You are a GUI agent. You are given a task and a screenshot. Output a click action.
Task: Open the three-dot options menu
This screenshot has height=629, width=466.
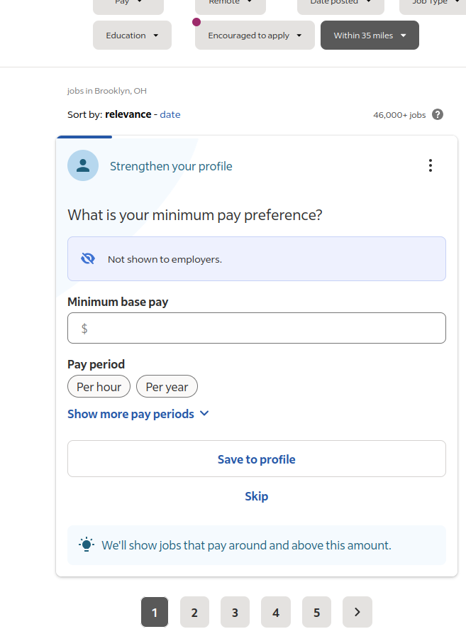431,165
